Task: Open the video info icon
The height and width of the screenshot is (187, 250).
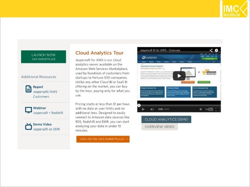Action: [x=216, y=50]
